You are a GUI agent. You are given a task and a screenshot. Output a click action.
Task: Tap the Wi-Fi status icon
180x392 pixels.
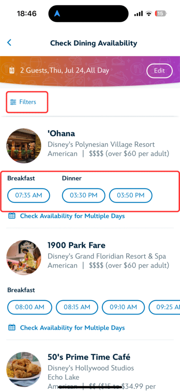coord(149,14)
